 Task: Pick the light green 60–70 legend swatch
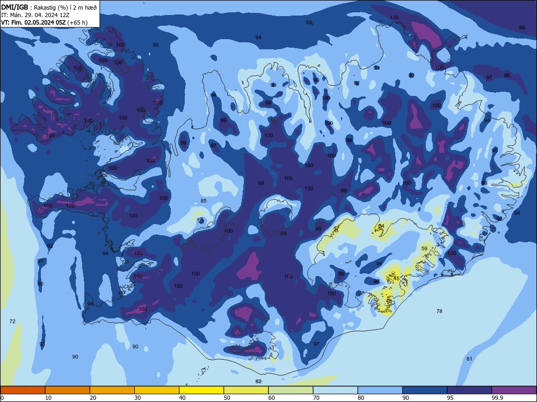[291, 390]
